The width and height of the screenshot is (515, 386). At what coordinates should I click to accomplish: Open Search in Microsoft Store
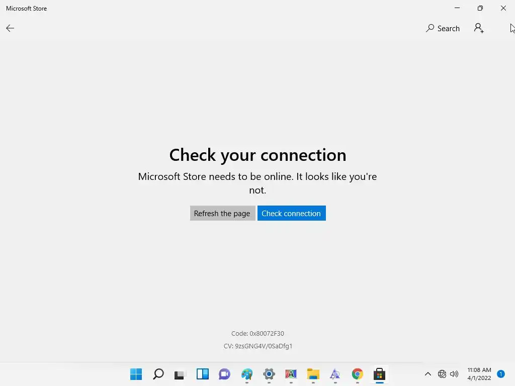443,29
